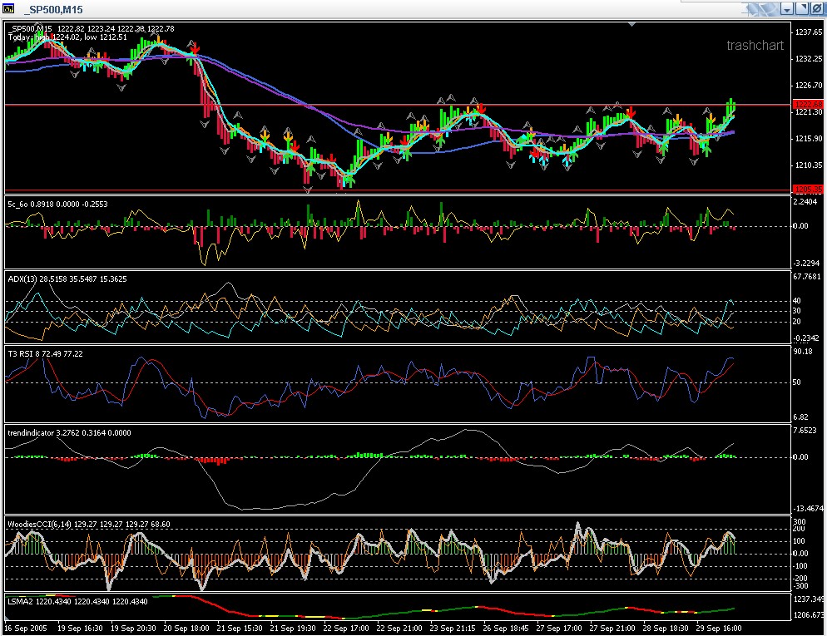Click the '5c_6o 0.8918 0.0000 -0.2553' indicator label
This screenshot has height=636, width=827.
pyautogui.click(x=57, y=204)
